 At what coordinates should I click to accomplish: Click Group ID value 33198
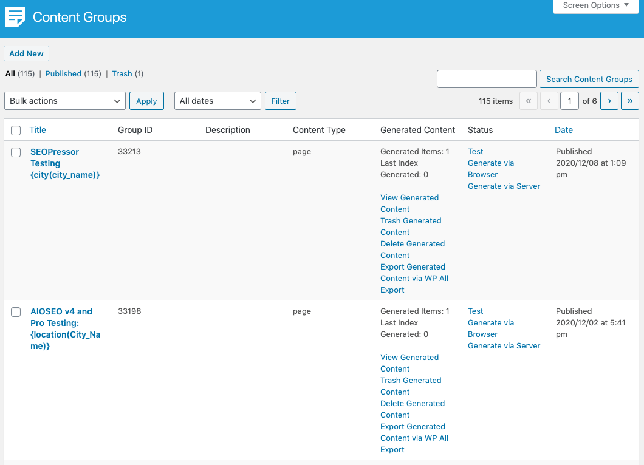(x=129, y=311)
